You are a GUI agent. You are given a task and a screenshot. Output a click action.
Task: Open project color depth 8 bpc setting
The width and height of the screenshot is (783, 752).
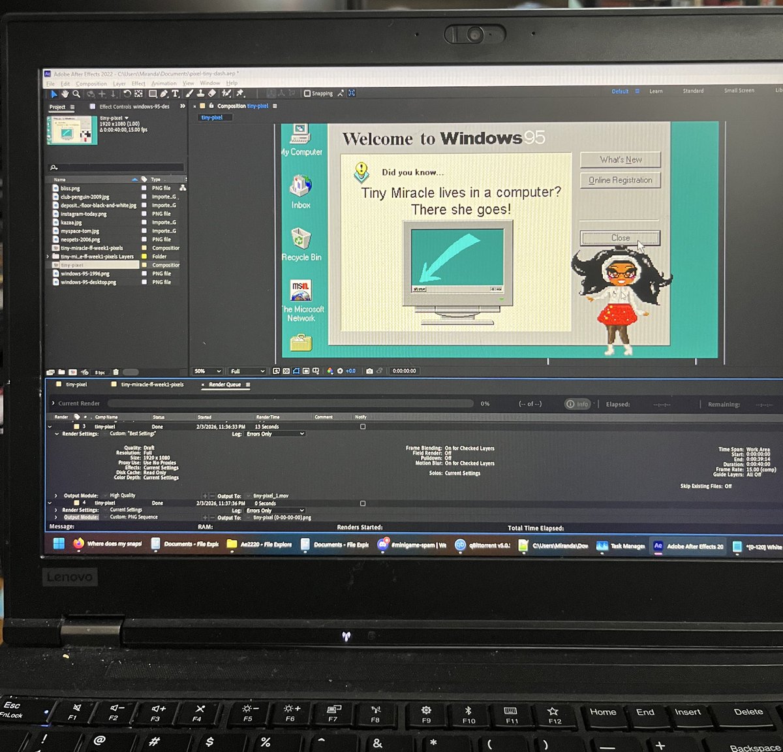[x=100, y=372]
